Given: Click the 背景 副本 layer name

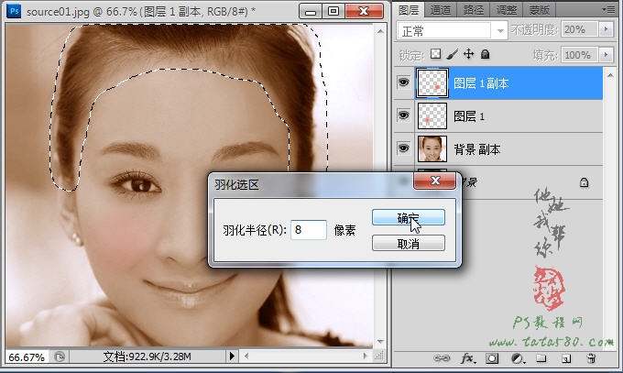Looking at the screenshot, I should click(476, 149).
